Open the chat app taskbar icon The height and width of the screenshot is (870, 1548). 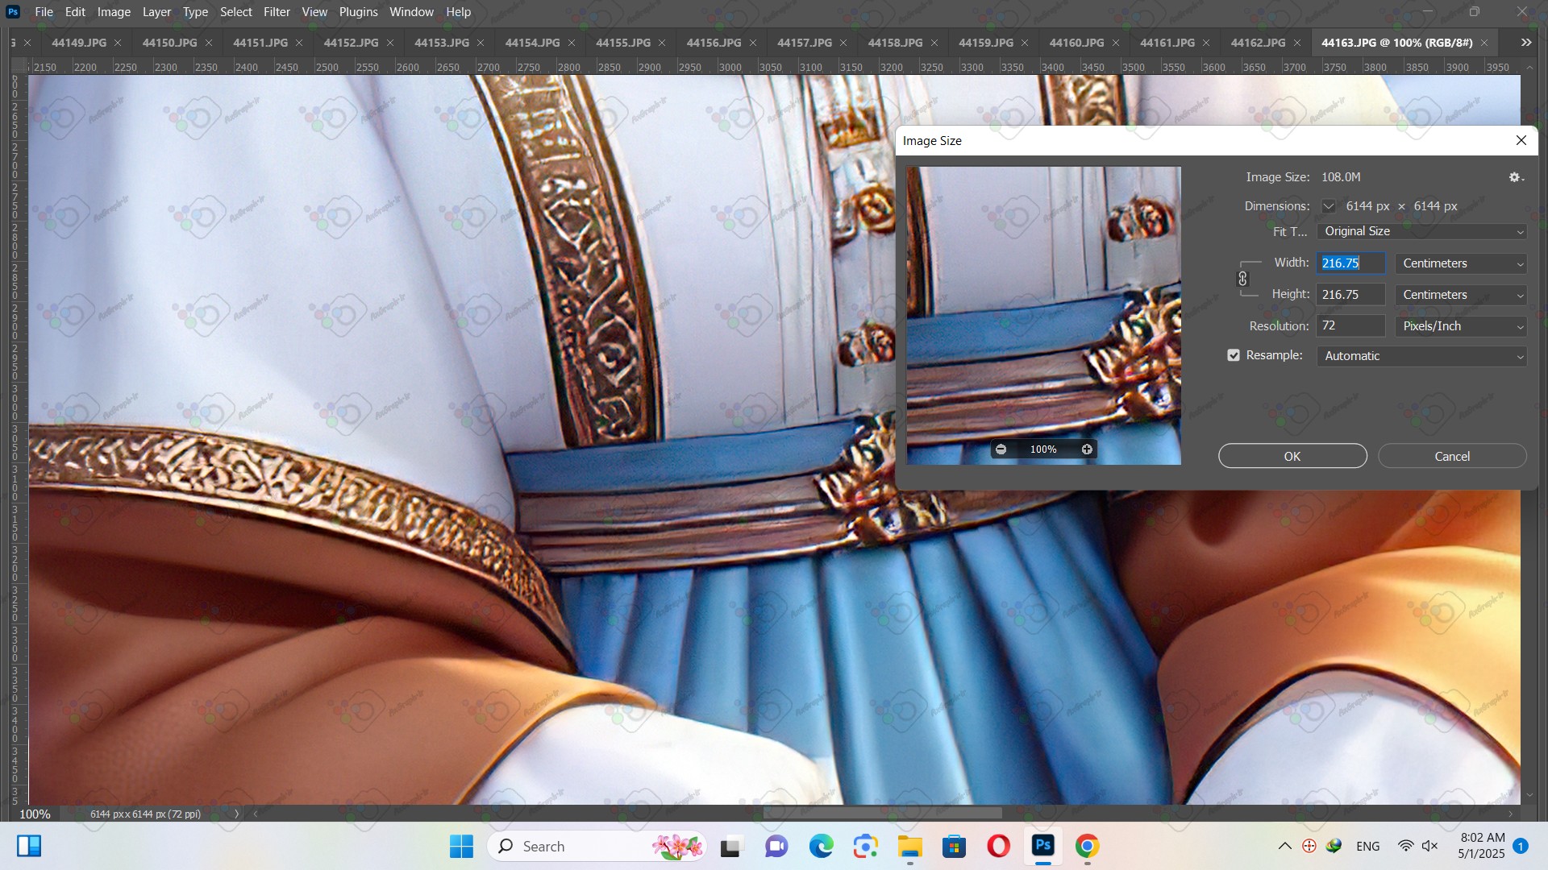point(776,846)
